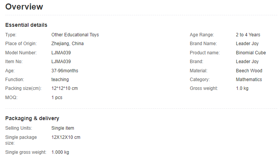Select the 37-96months age value
278x158 pixels.
65,71
